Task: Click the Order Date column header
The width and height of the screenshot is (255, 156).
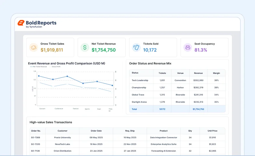Action: [x=96, y=131]
